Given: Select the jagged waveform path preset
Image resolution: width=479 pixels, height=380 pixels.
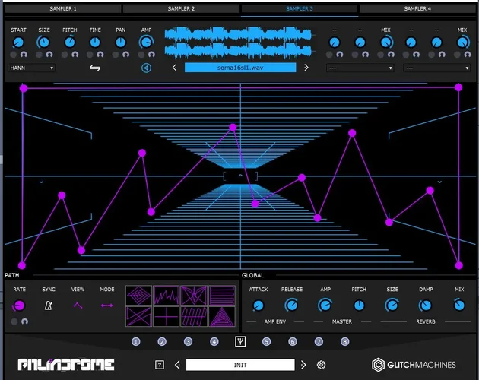Looking at the screenshot, I should tap(167, 295).
